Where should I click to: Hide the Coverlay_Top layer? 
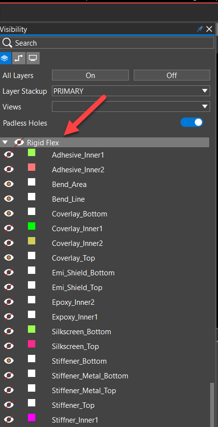click(9, 258)
